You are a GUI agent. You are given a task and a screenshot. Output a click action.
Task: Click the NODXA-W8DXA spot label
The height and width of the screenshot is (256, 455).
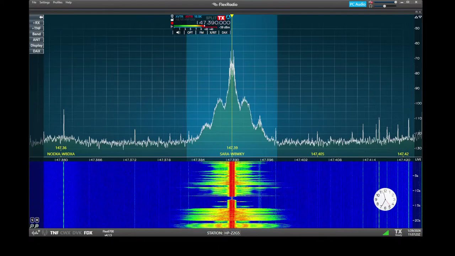coord(61,154)
